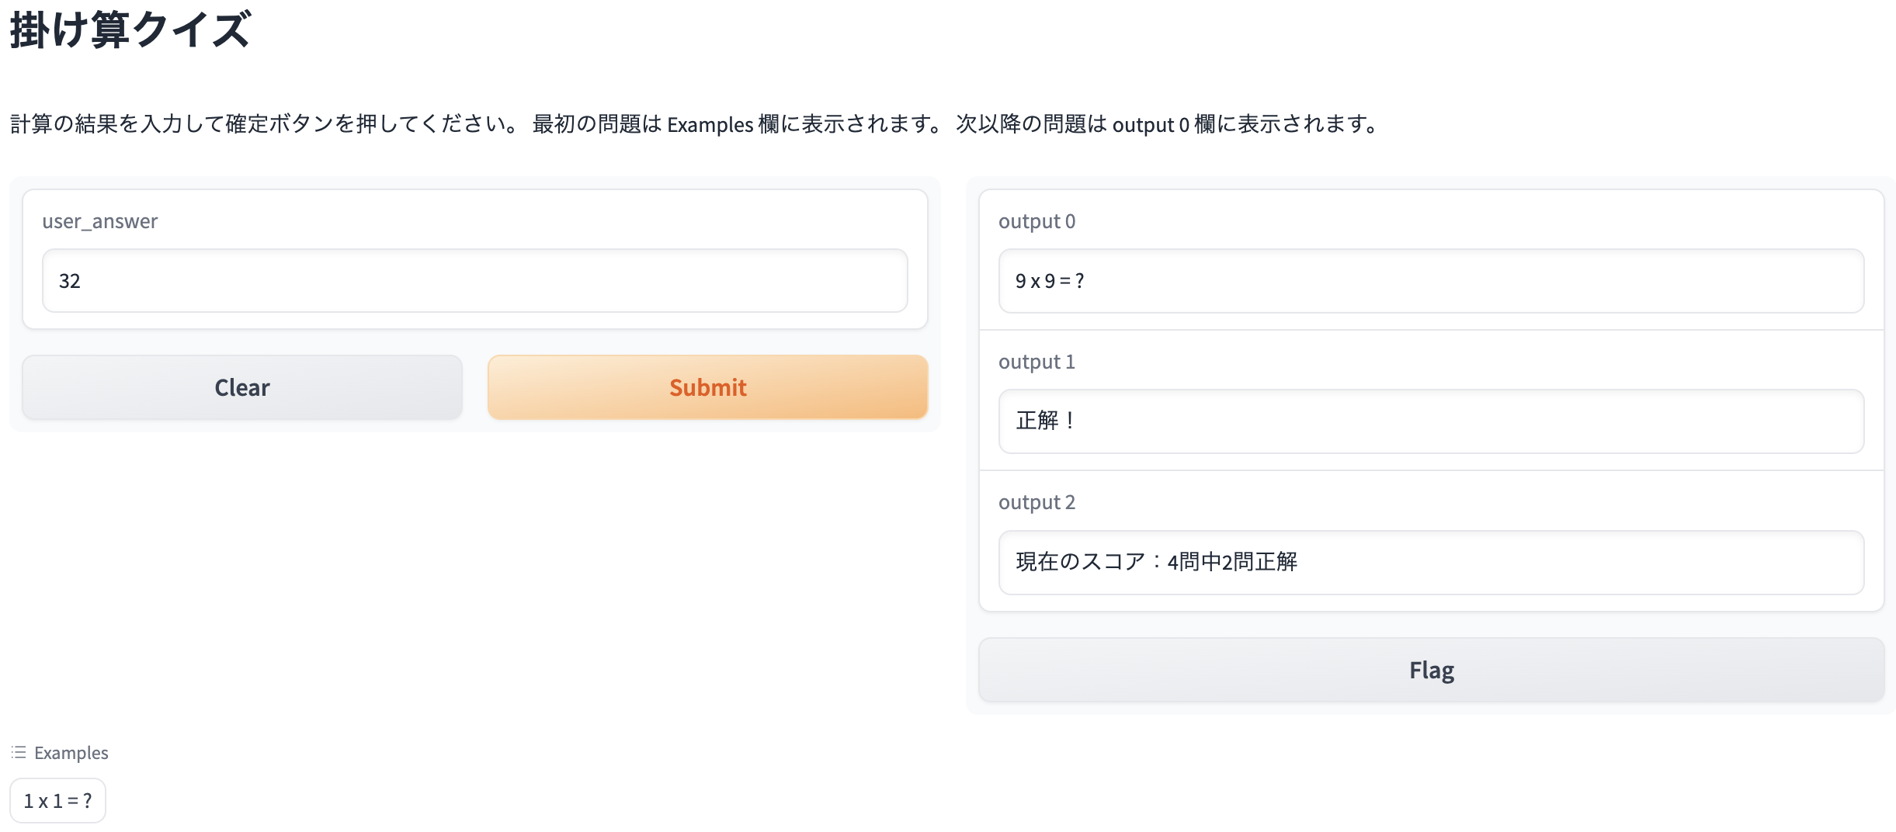
Task: Click the Flag button
Action: point(1431,670)
